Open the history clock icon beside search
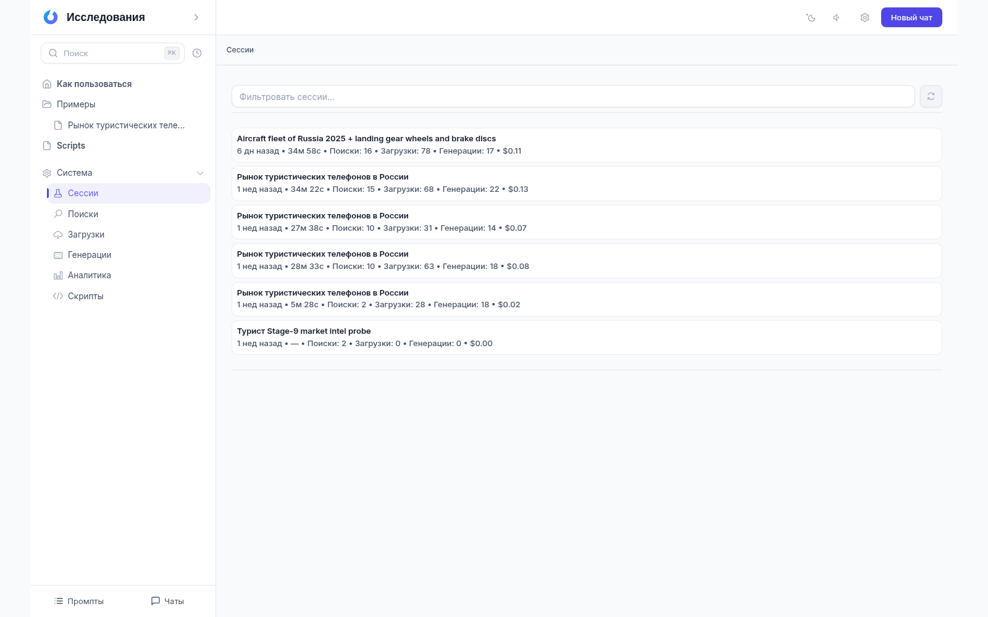Viewport: 988px width, 617px height. coord(197,53)
